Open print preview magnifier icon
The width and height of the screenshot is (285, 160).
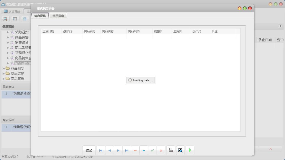coord(180,150)
